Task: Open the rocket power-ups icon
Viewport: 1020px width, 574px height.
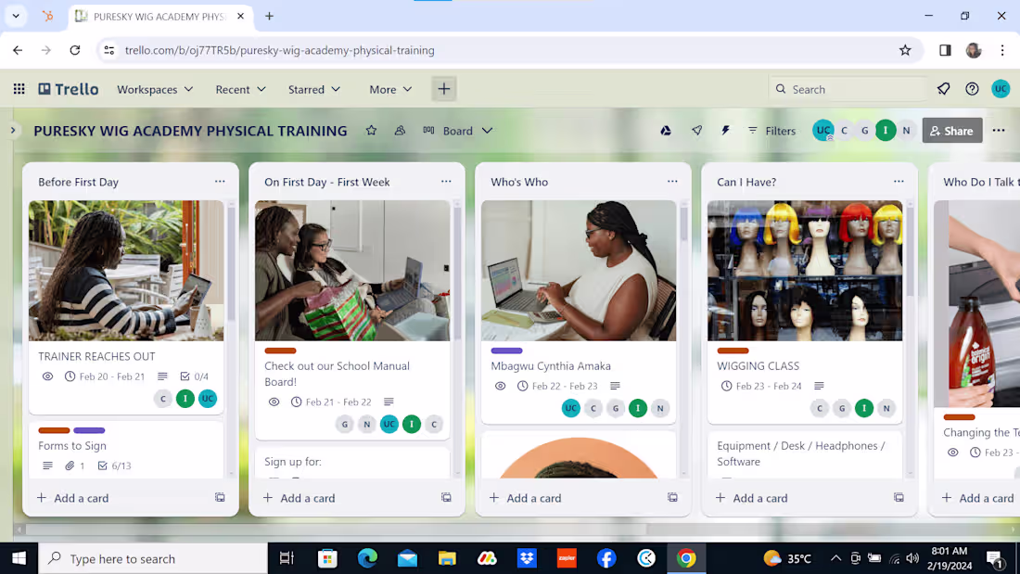Action: click(696, 131)
